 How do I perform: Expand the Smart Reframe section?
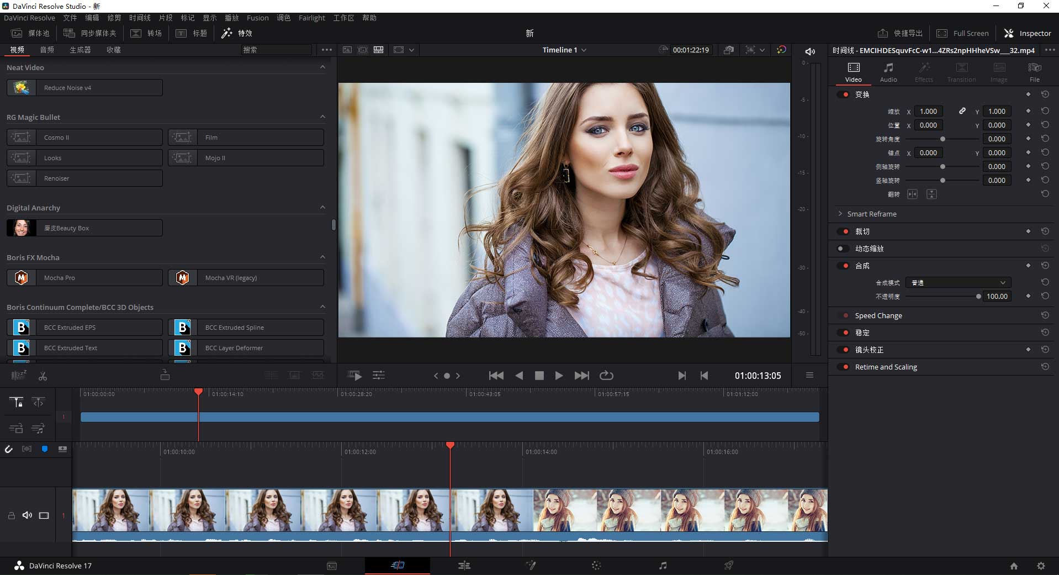point(840,214)
